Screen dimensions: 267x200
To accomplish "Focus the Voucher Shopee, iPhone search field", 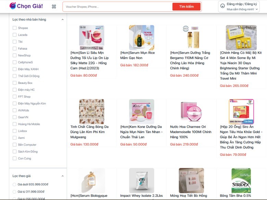I will tap(117, 7).
